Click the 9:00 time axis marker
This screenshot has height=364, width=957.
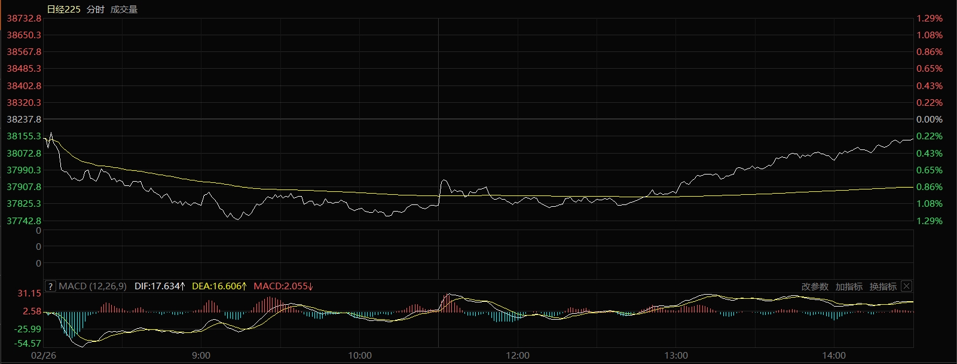tap(201, 356)
